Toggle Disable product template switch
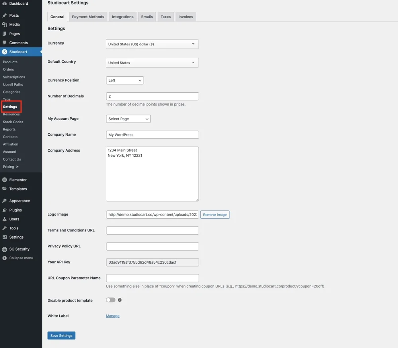Screen dimensions: 398x348 click(110, 299)
